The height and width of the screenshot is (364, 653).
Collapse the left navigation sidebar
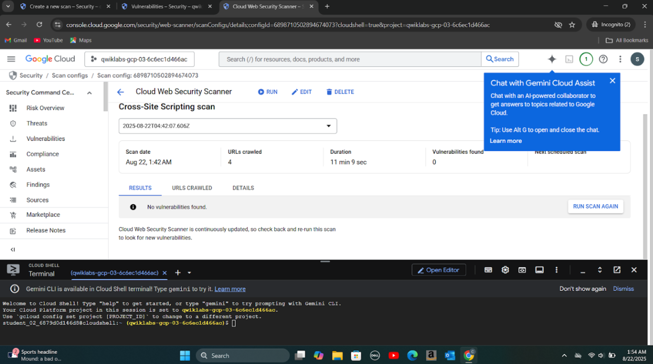click(13, 249)
